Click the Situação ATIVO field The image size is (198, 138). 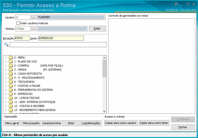click(x=22, y=38)
